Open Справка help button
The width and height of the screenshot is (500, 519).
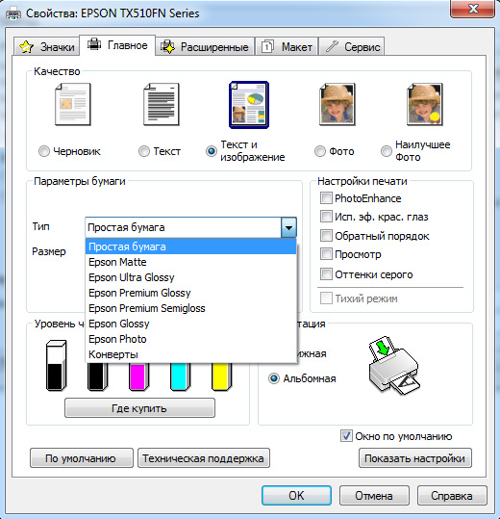452,495
